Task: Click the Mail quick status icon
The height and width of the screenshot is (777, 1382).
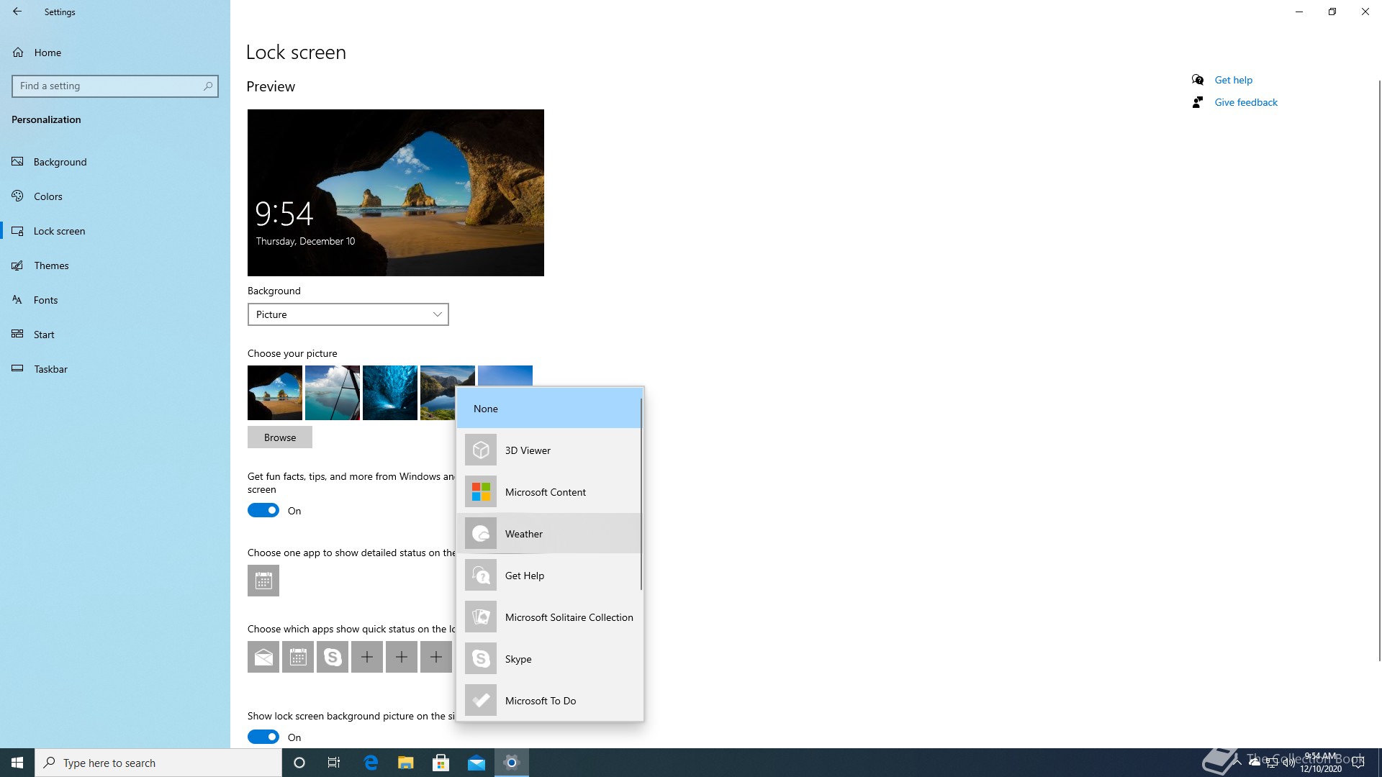Action: pyautogui.click(x=263, y=657)
